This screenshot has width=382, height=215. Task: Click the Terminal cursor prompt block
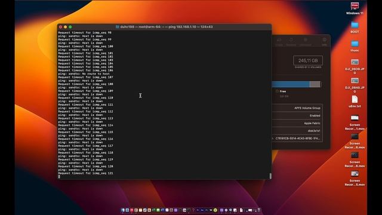click(59, 177)
